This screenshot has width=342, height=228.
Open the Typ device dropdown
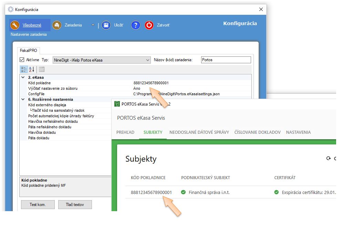point(147,60)
